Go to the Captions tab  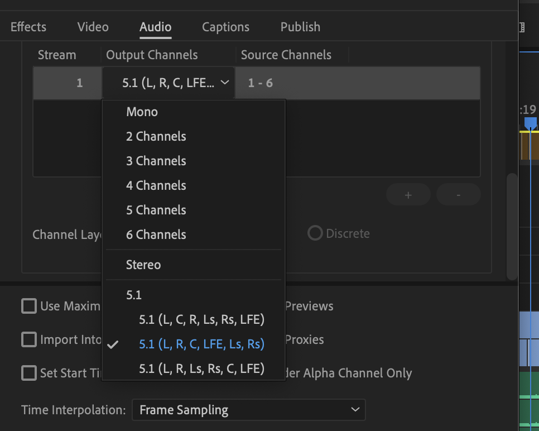(x=225, y=26)
